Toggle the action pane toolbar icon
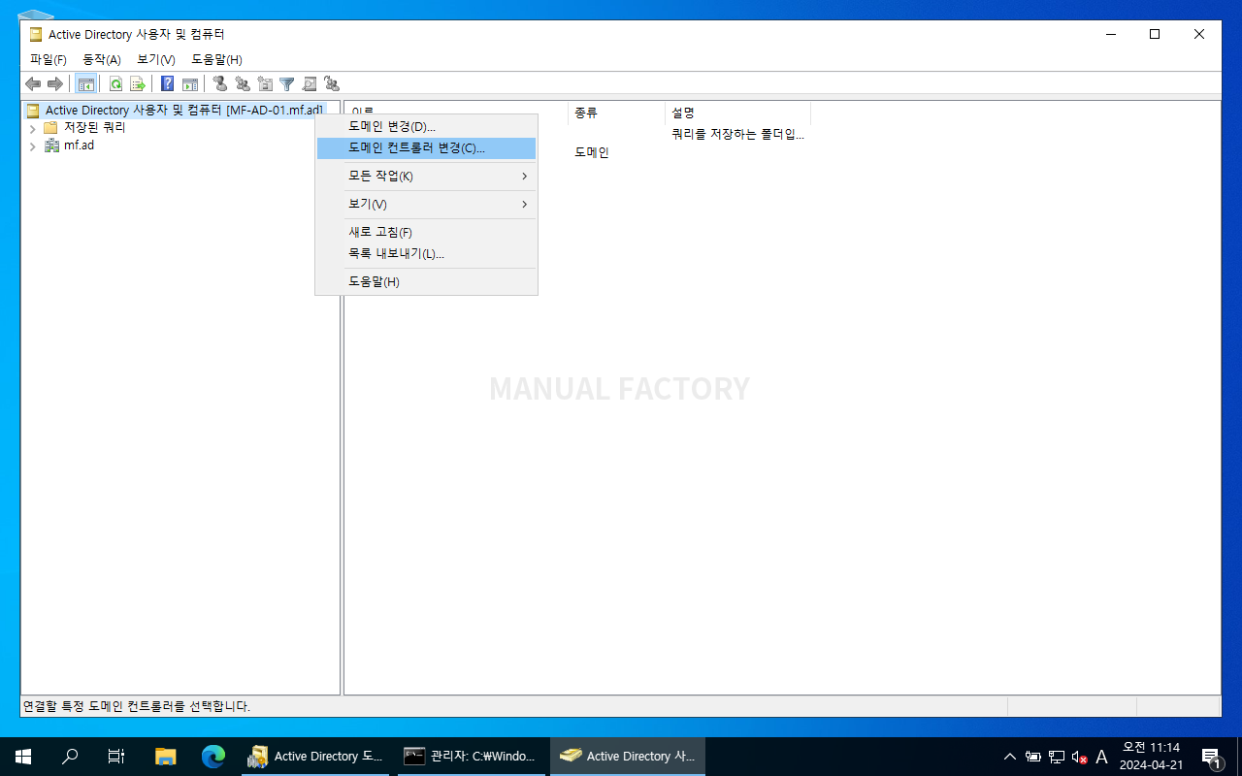Screen dimensions: 1242x776 point(190,84)
